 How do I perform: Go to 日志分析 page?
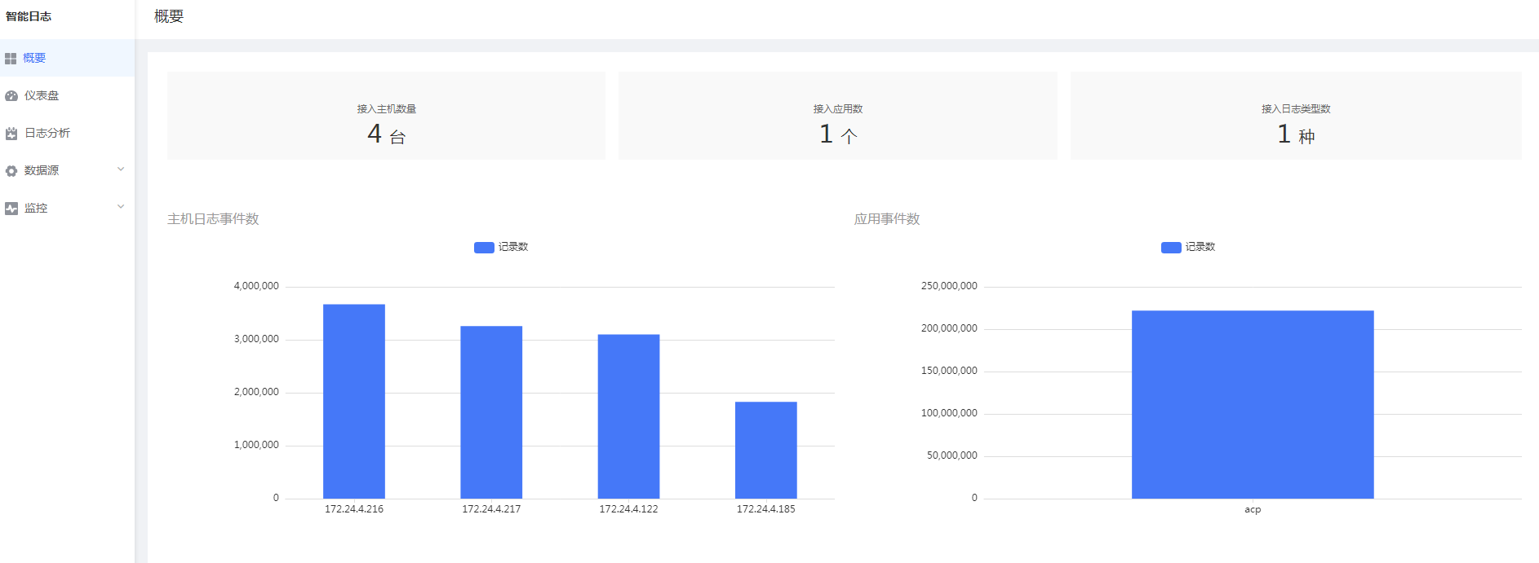67,133
